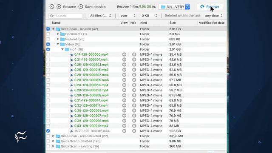Select the Quick Scan - existing (16) row
This screenshot has width=272, height=153.
136,146
